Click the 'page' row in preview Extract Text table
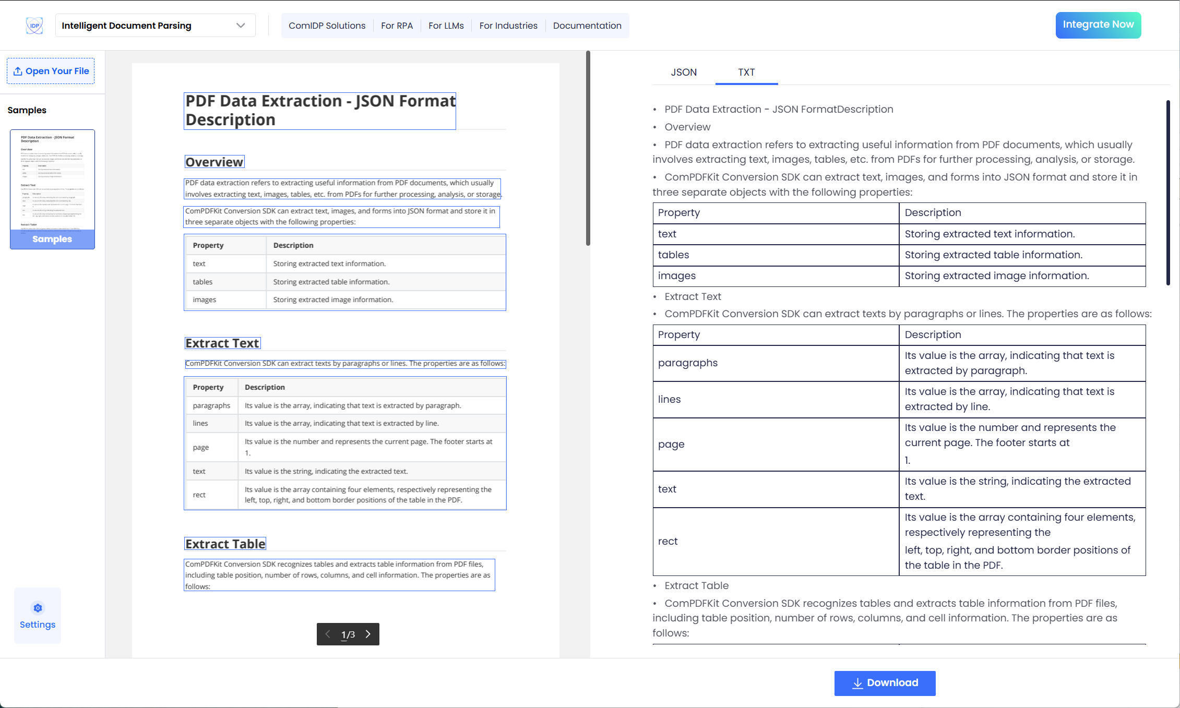Screen dimensions: 1180x708 345,447
